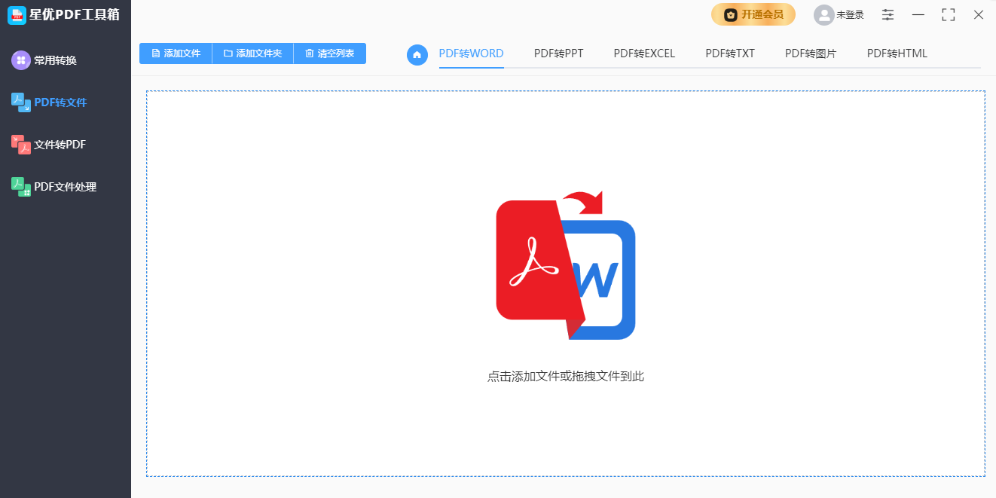Open the PDF转TXT tab
This screenshot has width=996, height=498.
(x=730, y=53)
